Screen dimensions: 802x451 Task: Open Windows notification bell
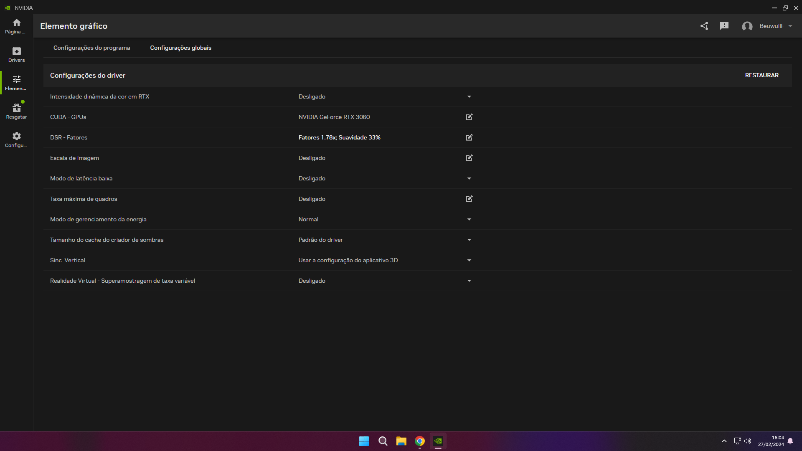click(790, 441)
